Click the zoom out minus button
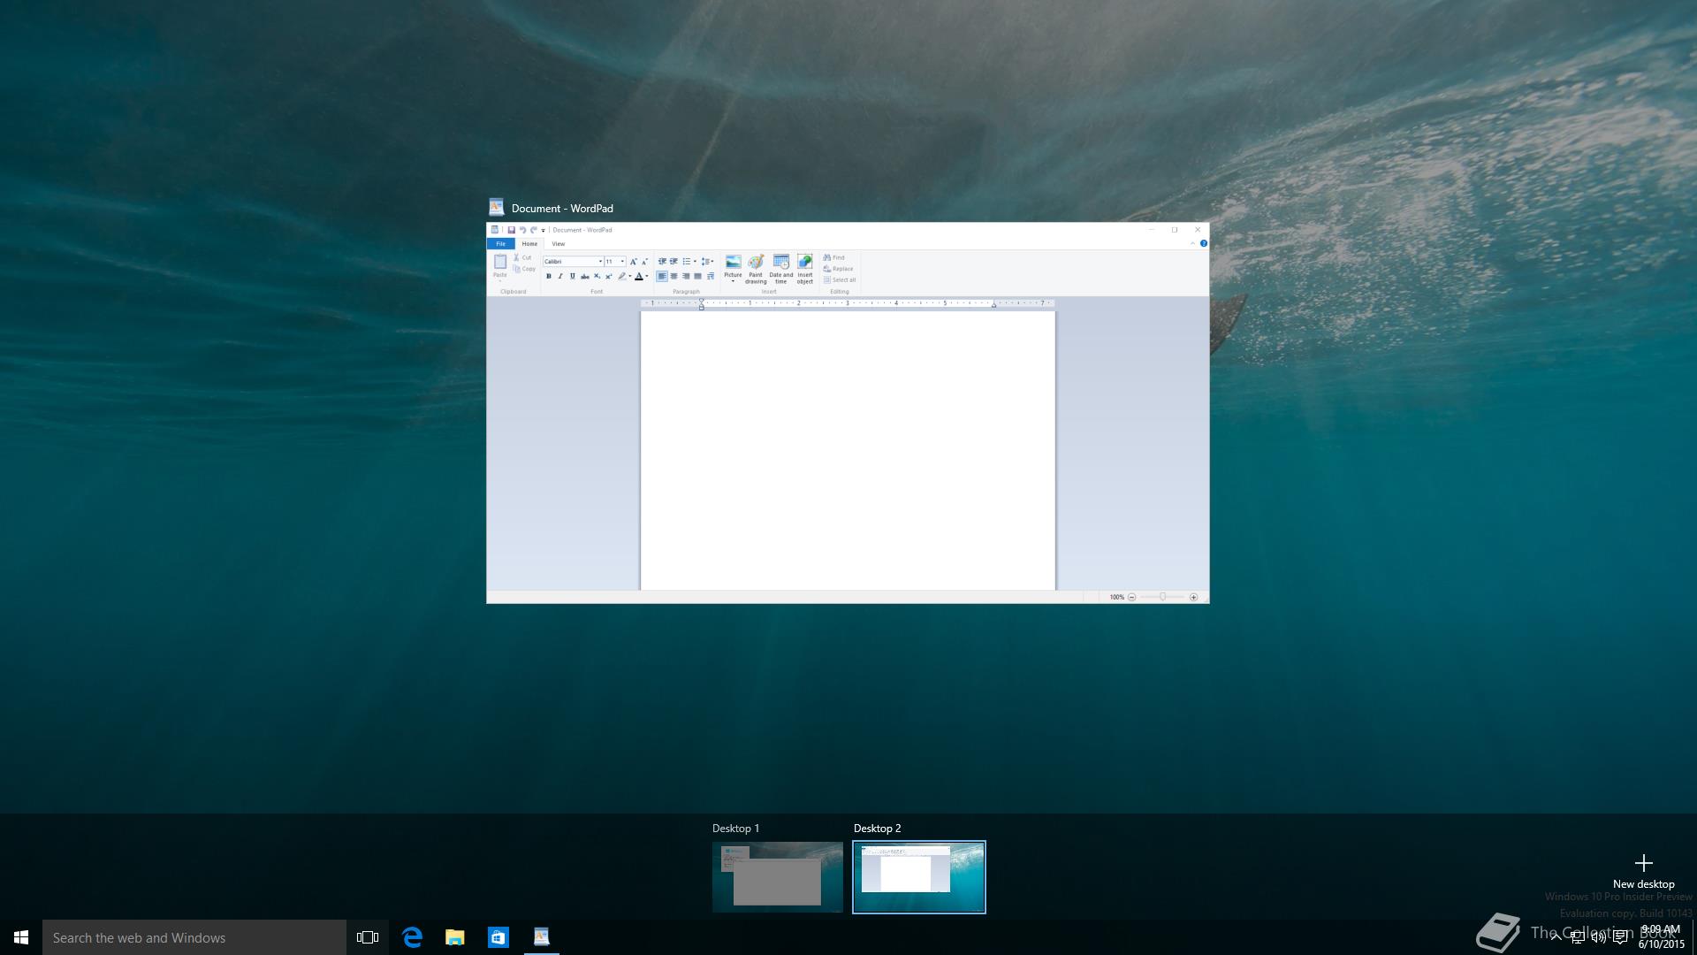The image size is (1697, 955). click(1131, 597)
